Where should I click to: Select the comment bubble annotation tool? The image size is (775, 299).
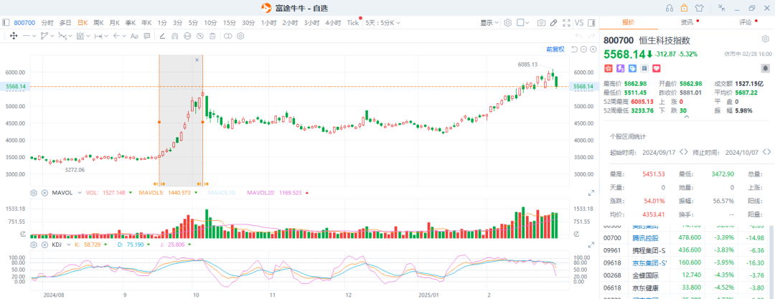(x=147, y=36)
